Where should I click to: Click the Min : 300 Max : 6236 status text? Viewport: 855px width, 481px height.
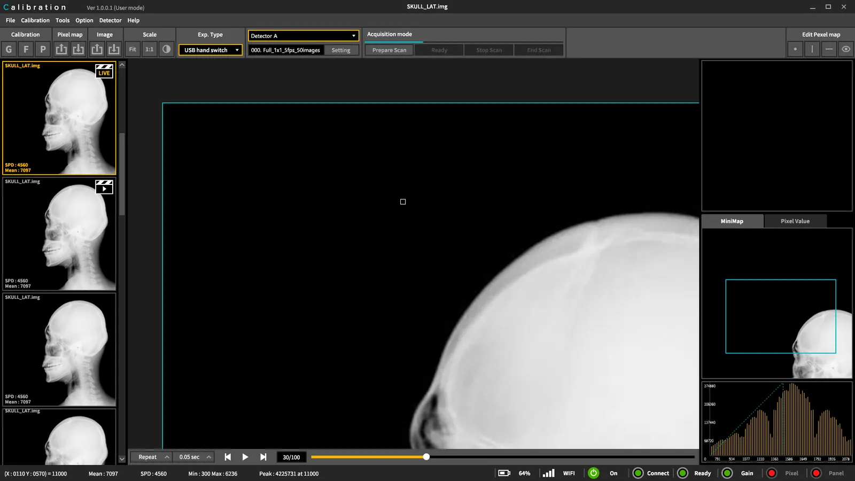click(213, 474)
